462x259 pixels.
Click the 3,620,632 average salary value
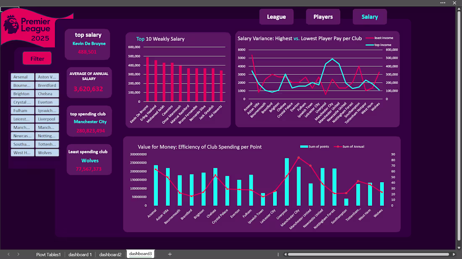[x=88, y=89]
